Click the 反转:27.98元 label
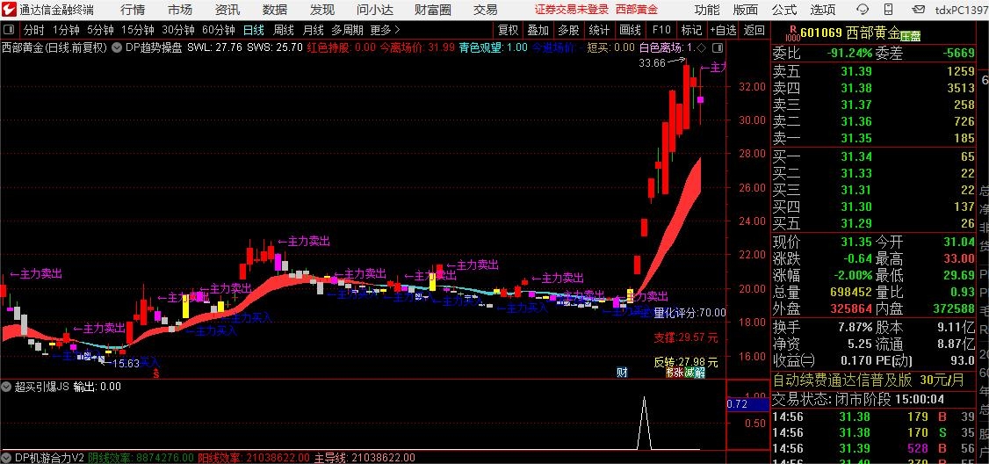989x464 pixels. 686,362
